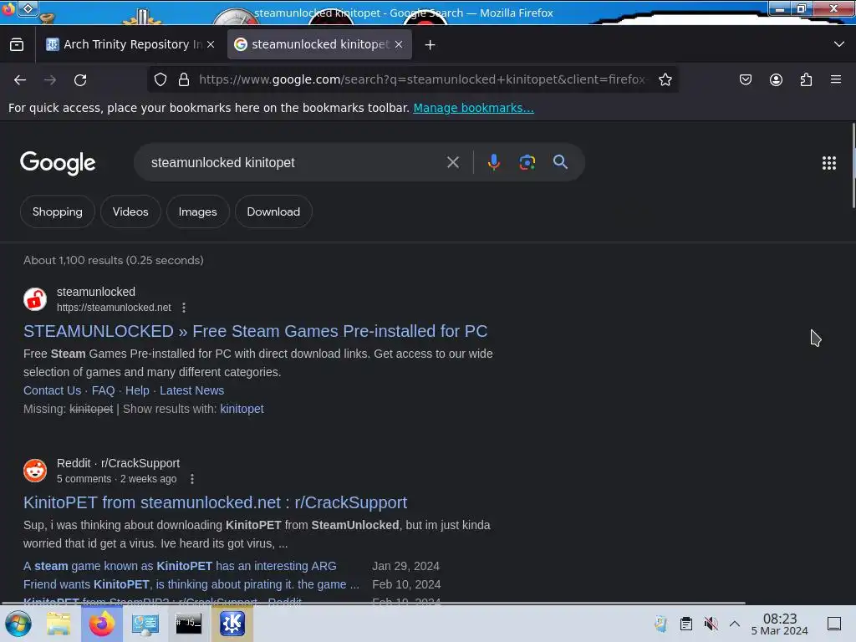Select the steamunlocked kinitopet tab
This screenshot has height=642, width=856.
pos(319,44)
